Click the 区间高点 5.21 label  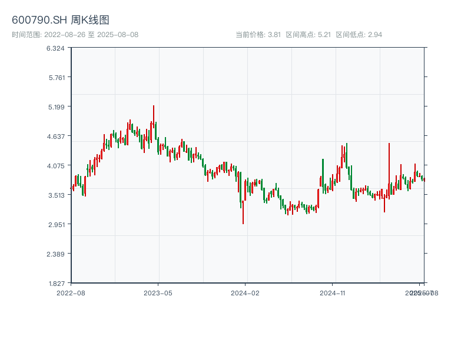308,35
